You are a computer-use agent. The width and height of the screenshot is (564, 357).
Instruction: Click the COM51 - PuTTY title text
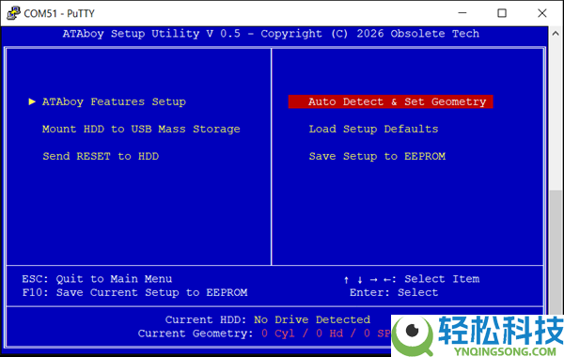click(x=59, y=14)
